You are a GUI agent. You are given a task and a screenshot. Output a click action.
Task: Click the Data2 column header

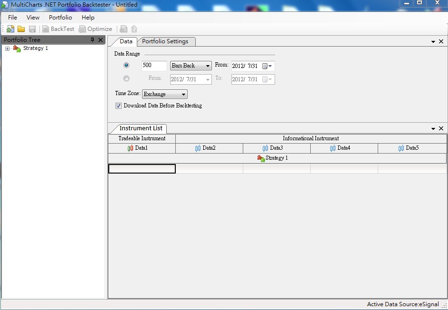pos(209,148)
